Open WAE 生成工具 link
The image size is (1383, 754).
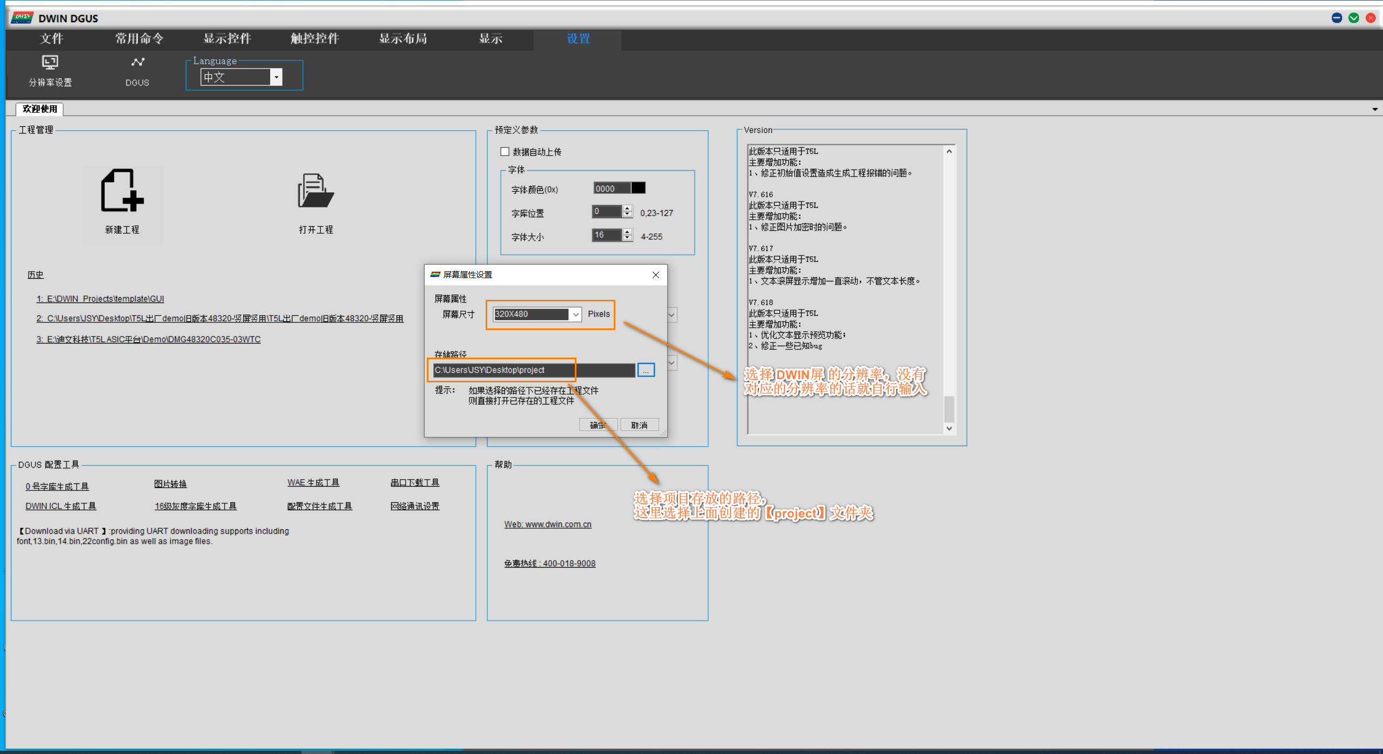[313, 483]
